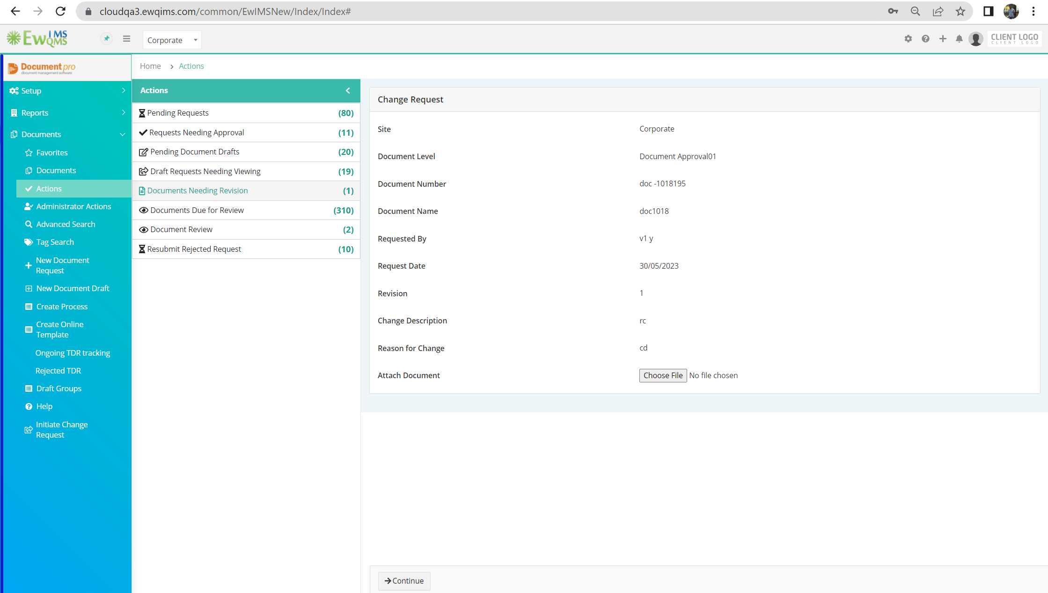
Task: Expand the Setup menu
Action: (x=67, y=91)
